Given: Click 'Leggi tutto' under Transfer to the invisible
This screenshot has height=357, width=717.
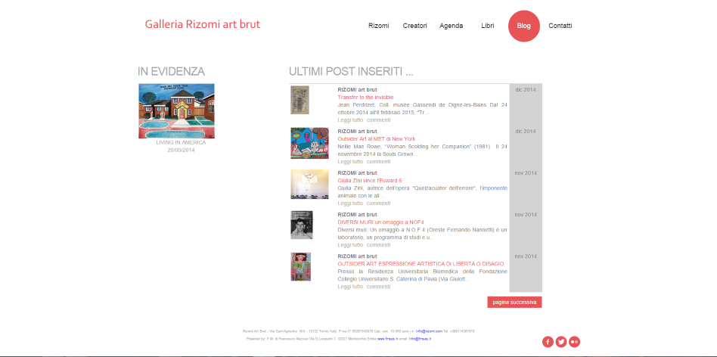Looking at the screenshot, I should pos(350,120).
